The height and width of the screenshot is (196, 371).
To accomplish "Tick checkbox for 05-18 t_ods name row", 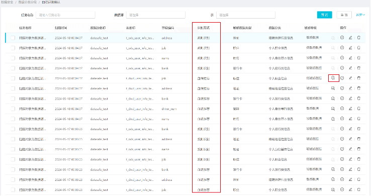I will pos(13,58).
